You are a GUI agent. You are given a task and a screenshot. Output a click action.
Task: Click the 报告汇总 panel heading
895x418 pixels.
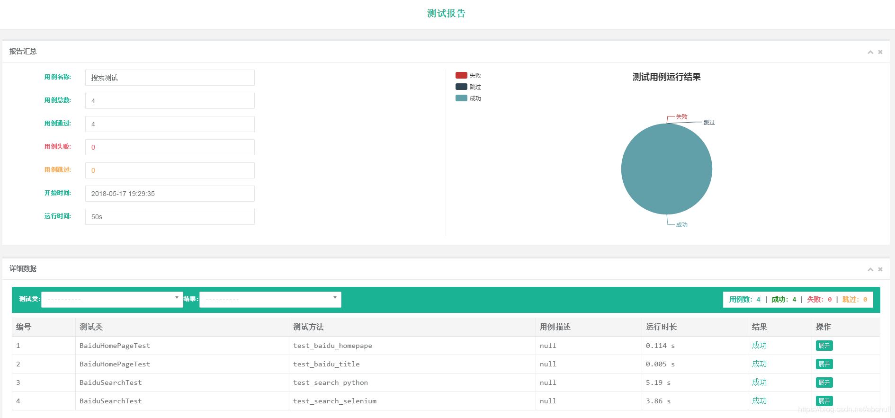point(23,51)
